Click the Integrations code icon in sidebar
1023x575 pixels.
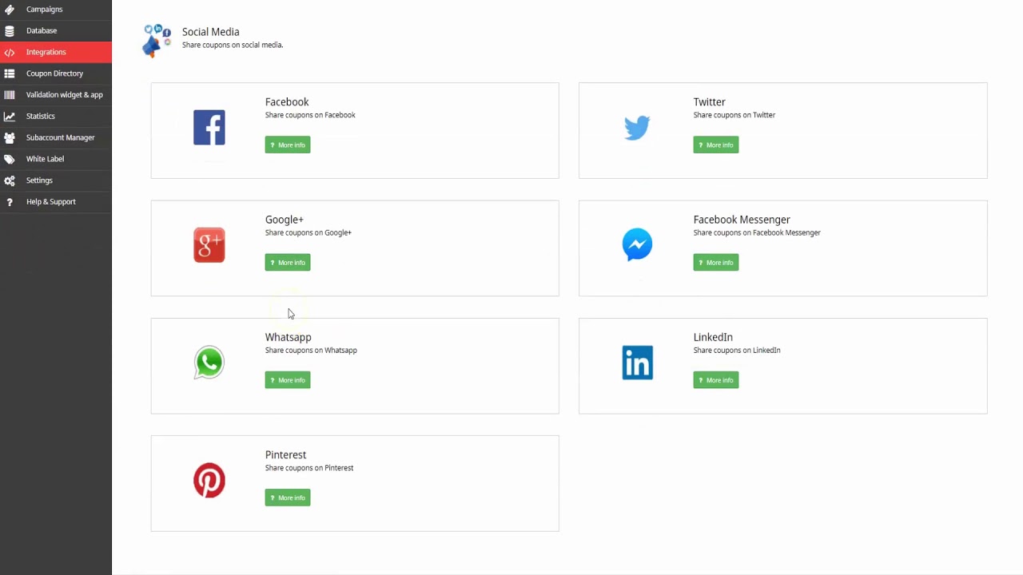click(10, 53)
